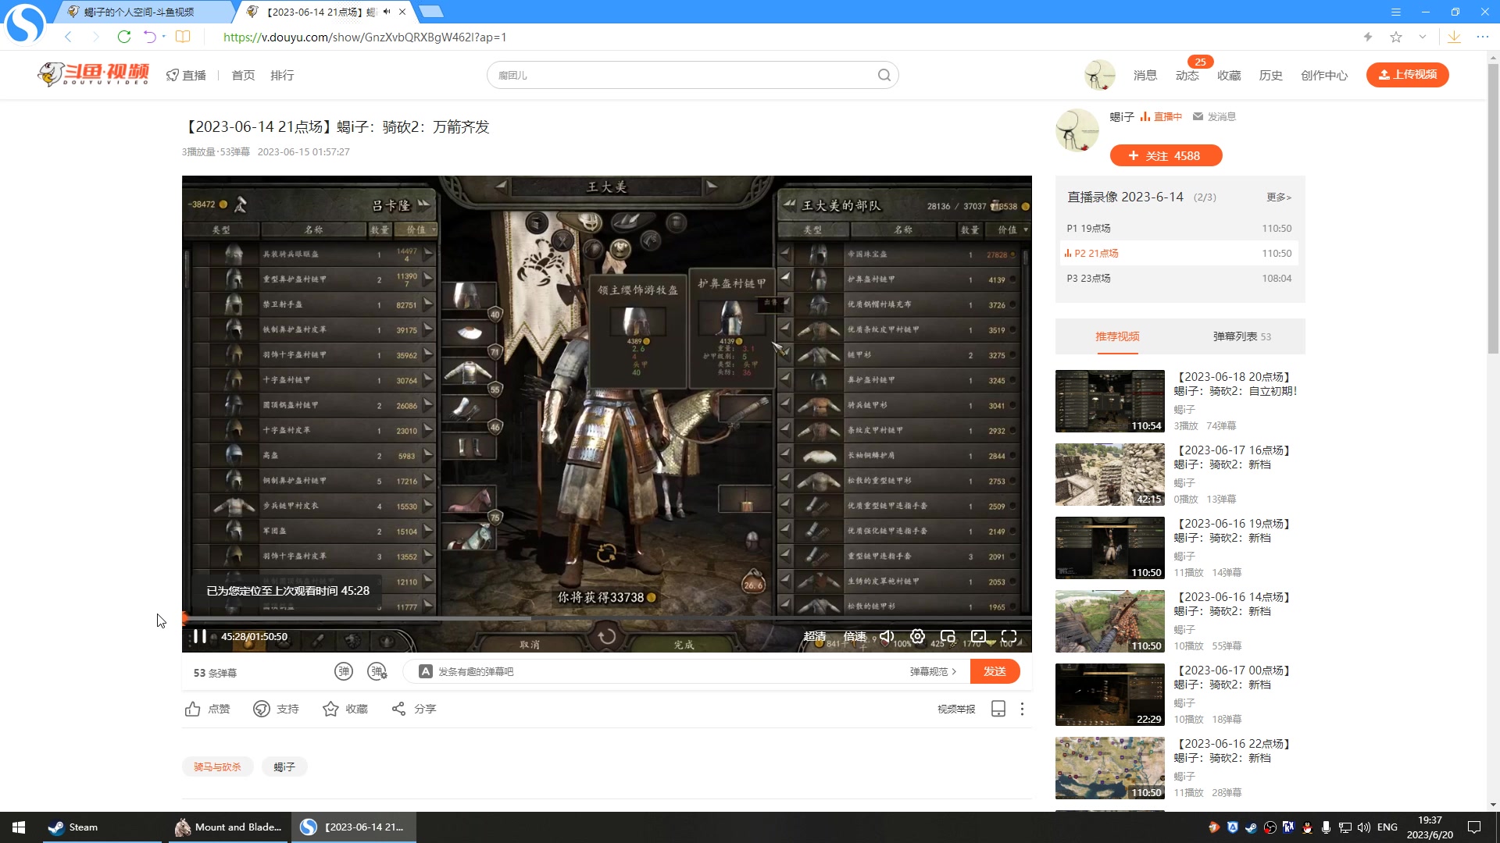Open browser reading mode book icon
The width and height of the screenshot is (1500, 843).
click(183, 37)
